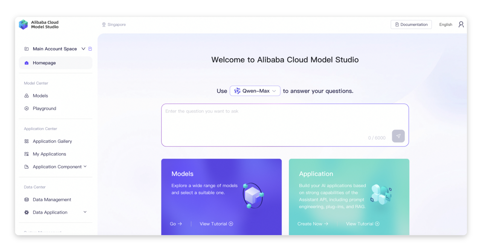The height and width of the screenshot is (252, 482).
Task: Click View Tutorial on Application card
Action: (x=363, y=224)
